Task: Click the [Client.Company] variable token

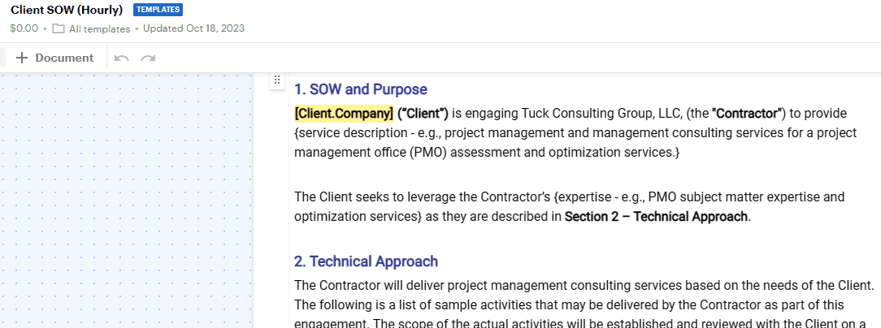Action: (344, 114)
